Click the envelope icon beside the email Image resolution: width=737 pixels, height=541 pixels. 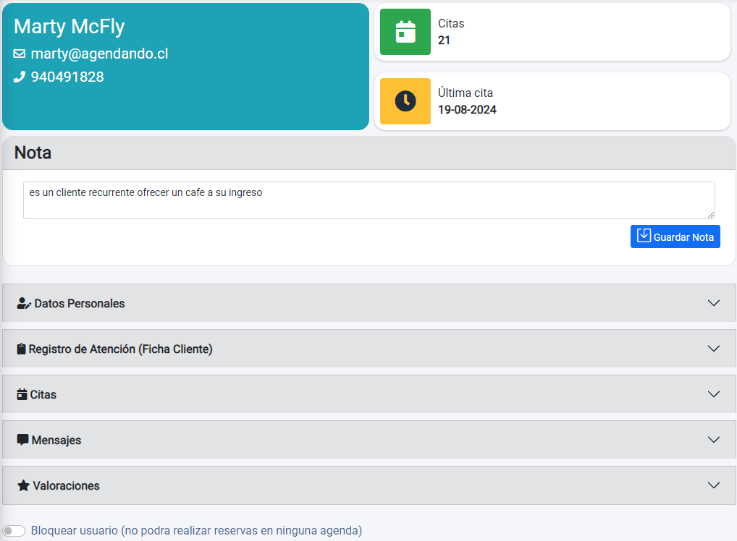click(20, 54)
